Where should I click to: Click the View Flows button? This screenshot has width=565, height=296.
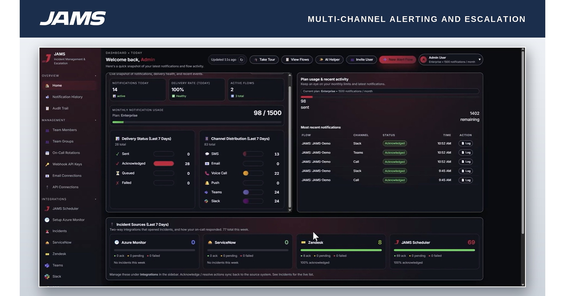297,59
